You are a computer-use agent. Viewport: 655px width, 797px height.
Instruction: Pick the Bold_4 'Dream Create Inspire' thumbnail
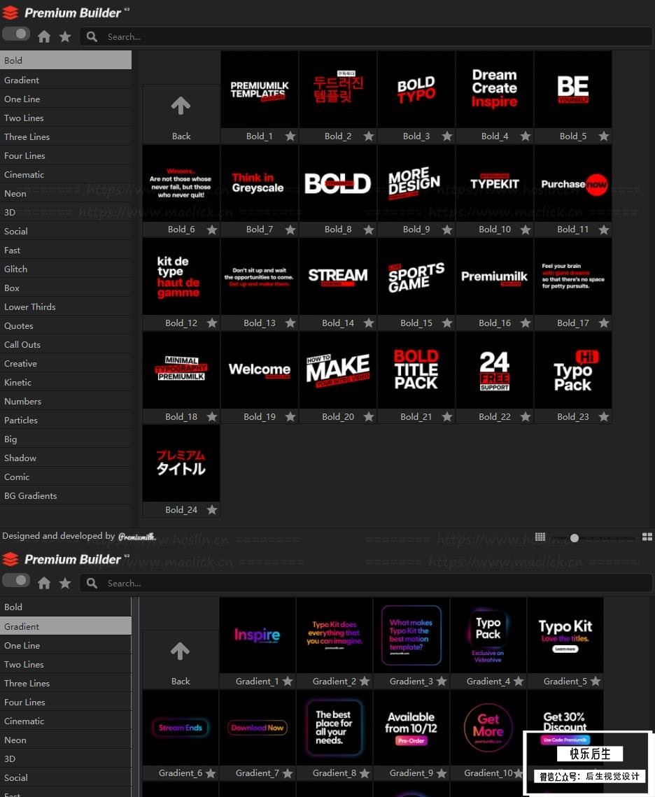[x=495, y=90]
